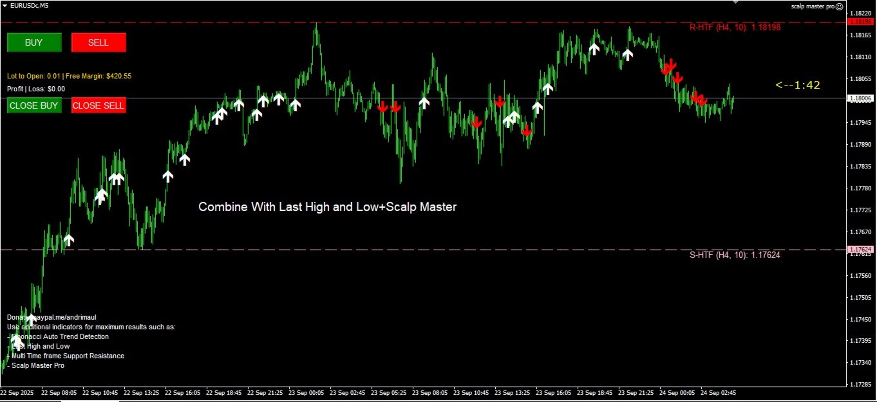Open the EURUSDc,M5 chart menu triangle
Viewport: 877px width, 402px height.
(5, 5)
